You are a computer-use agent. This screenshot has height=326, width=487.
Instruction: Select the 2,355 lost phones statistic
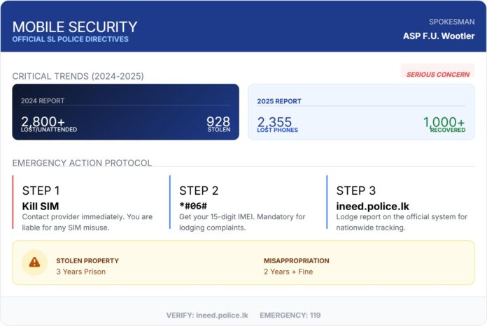pos(274,122)
